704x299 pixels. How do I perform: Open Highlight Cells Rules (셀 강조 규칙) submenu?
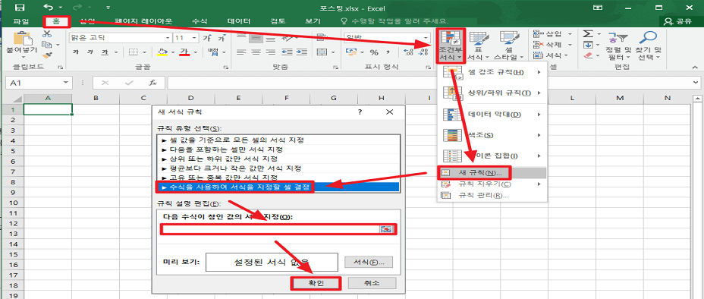point(492,72)
